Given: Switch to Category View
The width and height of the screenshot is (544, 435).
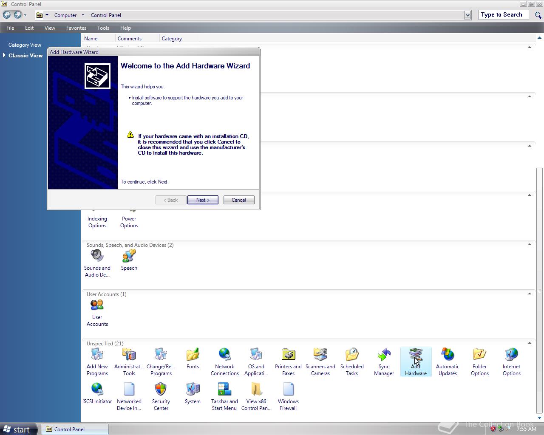Looking at the screenshot, I should 25,45.
